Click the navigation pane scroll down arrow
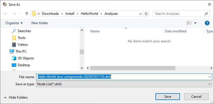 tap(82, 68)
